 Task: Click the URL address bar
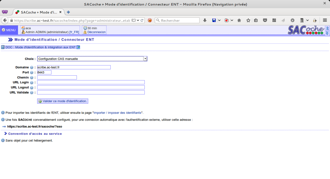(72, 20)
